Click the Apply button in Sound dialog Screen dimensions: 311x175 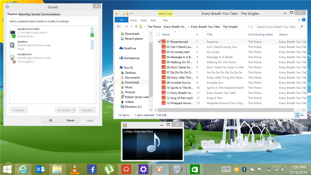click(90, 120)
